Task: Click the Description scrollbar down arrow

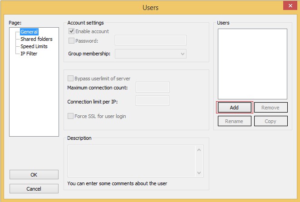Action: (x=199, y=172)
